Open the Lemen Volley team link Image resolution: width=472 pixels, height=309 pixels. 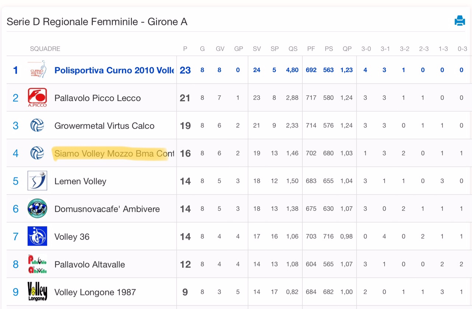(80, 181)
